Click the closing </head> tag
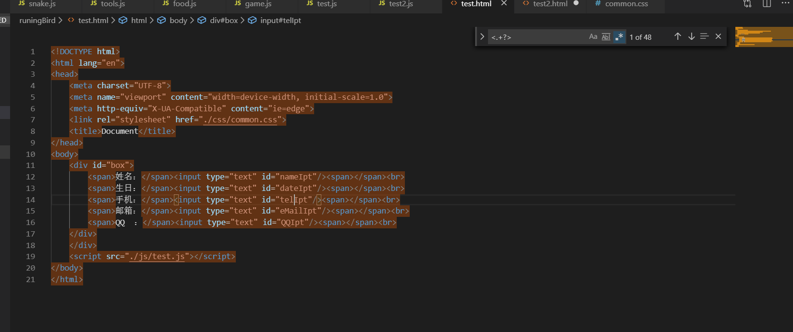Viewport: 793px width, 332px height. click(67, 142)
